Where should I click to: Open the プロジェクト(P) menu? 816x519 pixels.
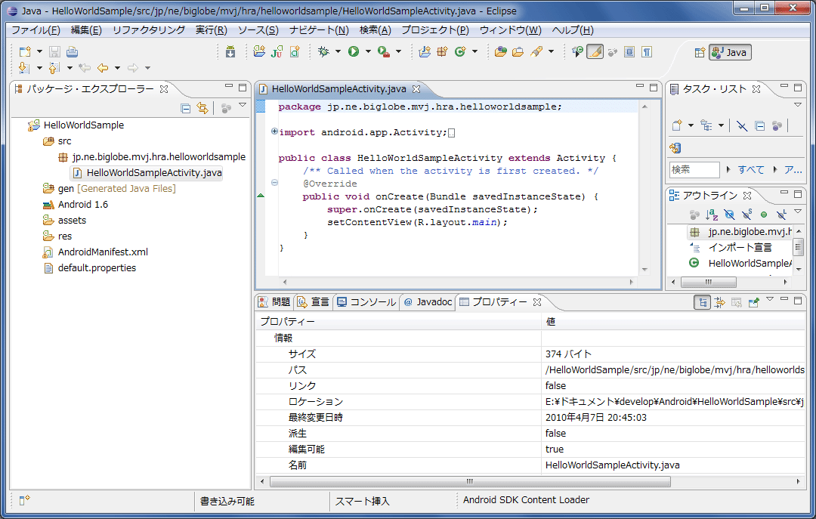[x=435, y=30]
